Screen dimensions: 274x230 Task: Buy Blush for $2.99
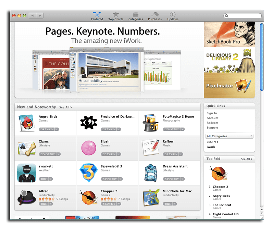109,154
